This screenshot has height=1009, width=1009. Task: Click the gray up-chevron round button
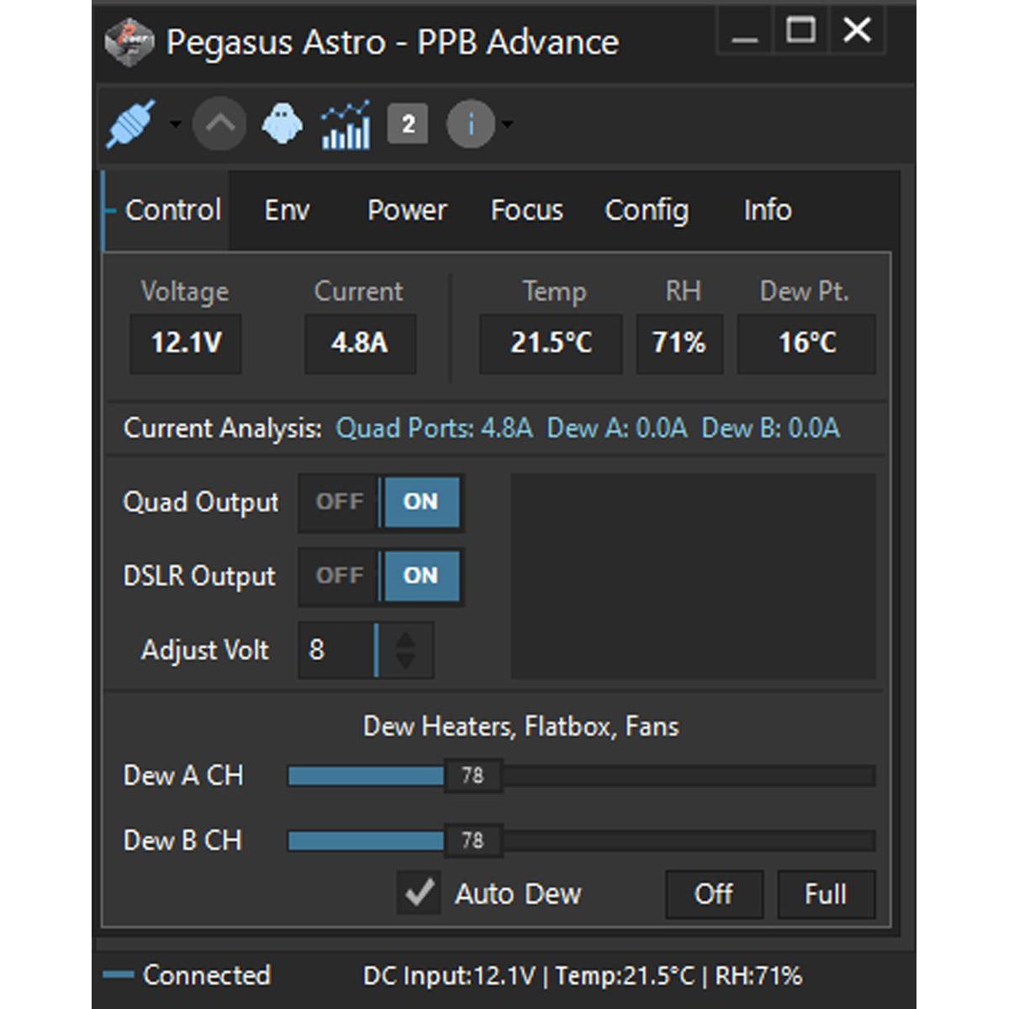[x=219, y=124]
